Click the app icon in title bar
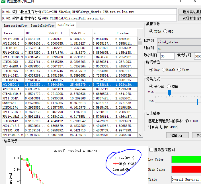201x184 pixels. pos(3,1)
